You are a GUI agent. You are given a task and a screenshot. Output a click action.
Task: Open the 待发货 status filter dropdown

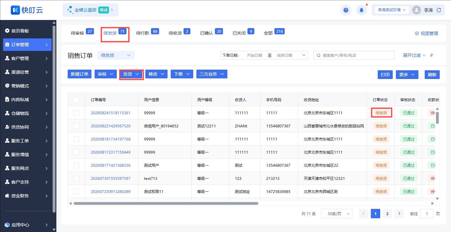tap(116, 55)
